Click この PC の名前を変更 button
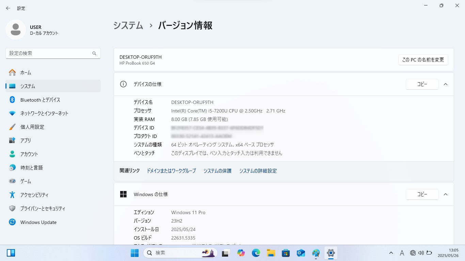Screen dimensions: 465x261 tap(423, 60)
